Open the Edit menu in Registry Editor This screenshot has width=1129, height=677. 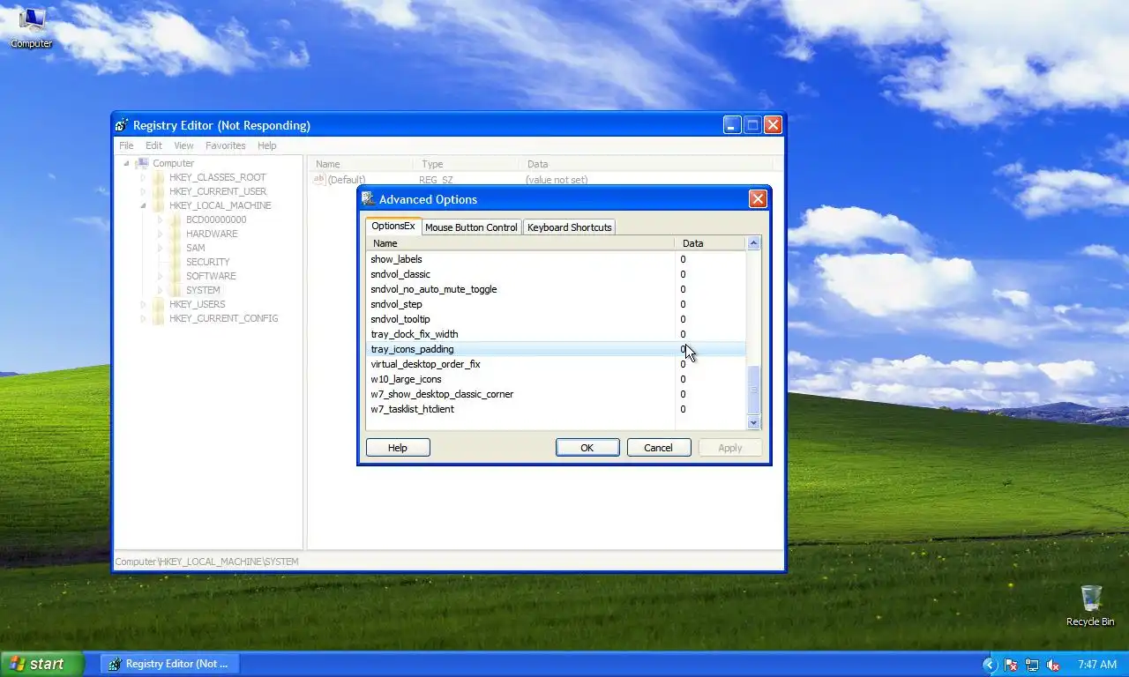[x=153, y=145]
